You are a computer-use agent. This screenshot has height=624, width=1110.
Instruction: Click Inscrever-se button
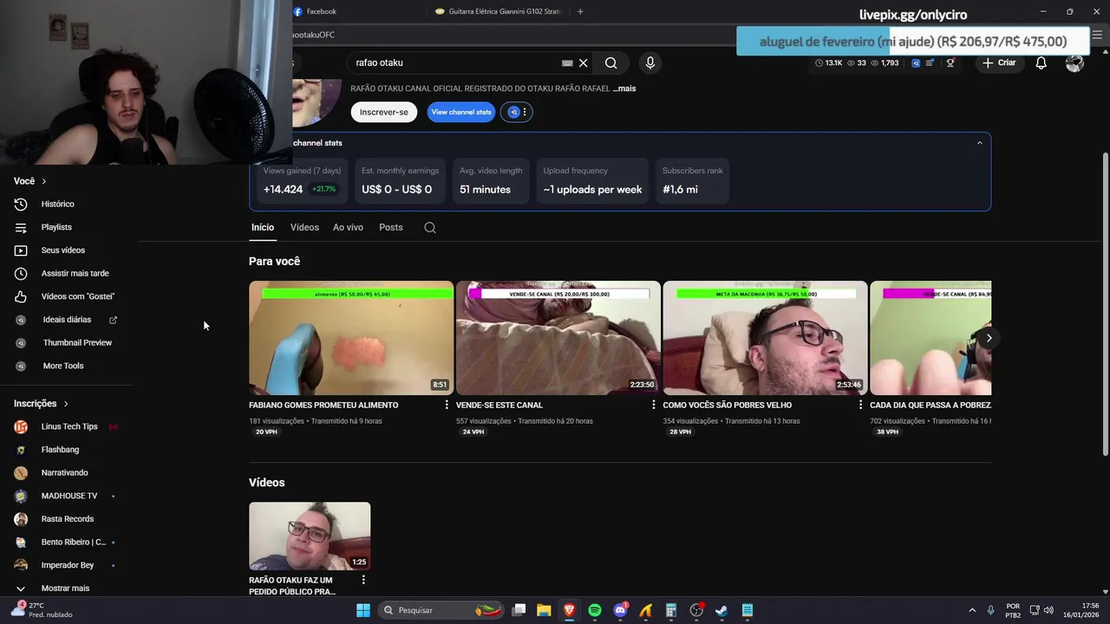[x=384, y=112]
